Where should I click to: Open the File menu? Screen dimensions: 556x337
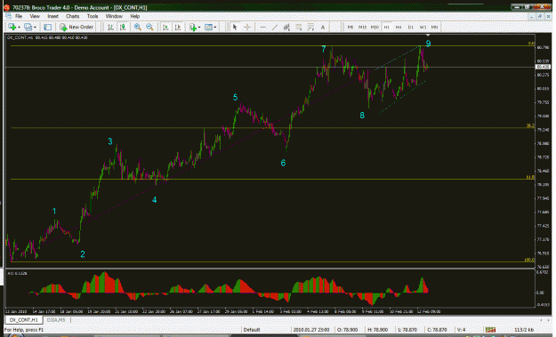tap(19, 16)
